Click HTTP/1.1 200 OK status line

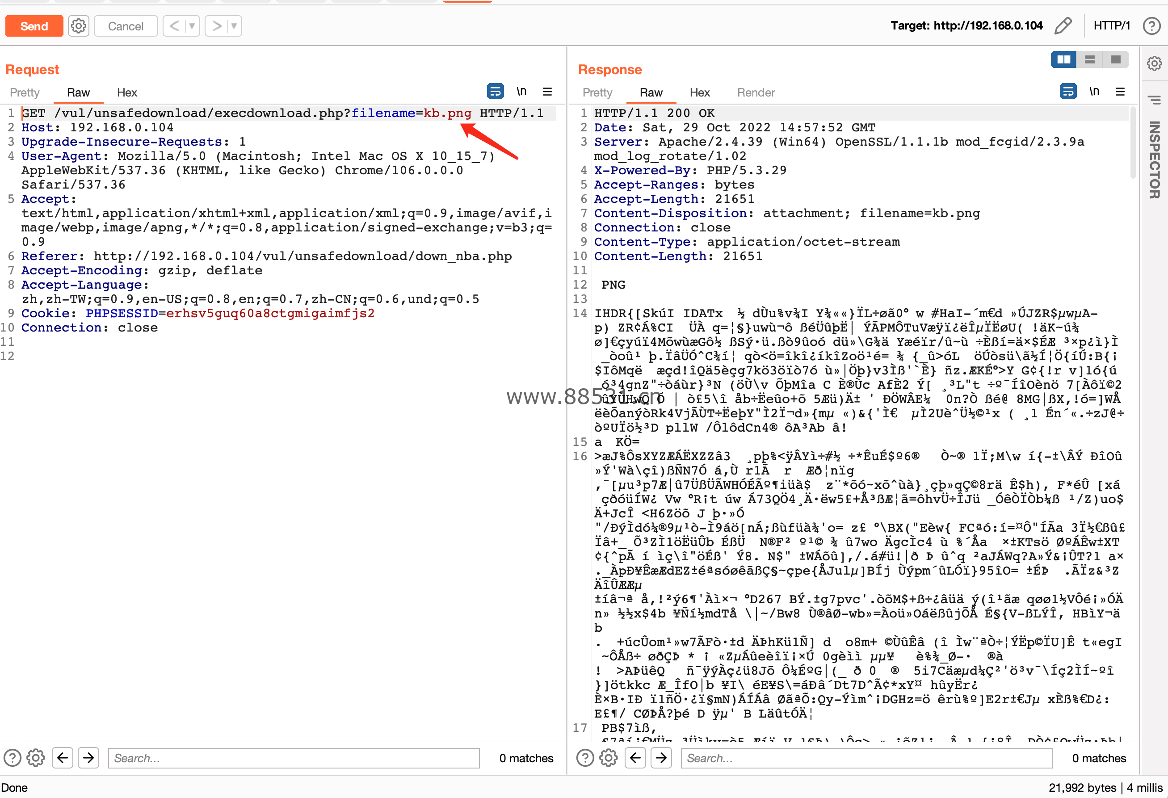pos(654,113)
